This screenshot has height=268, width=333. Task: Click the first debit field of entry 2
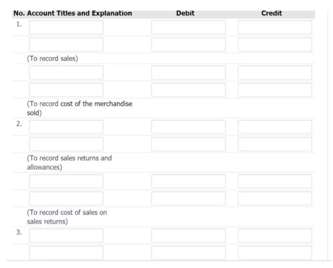tap(188, 127)
